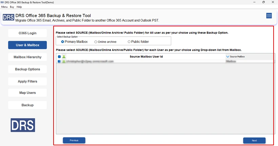Click the Source Mailbox User Id column header
The height and width of the screenshot is (146, 278).
point(146,56)
